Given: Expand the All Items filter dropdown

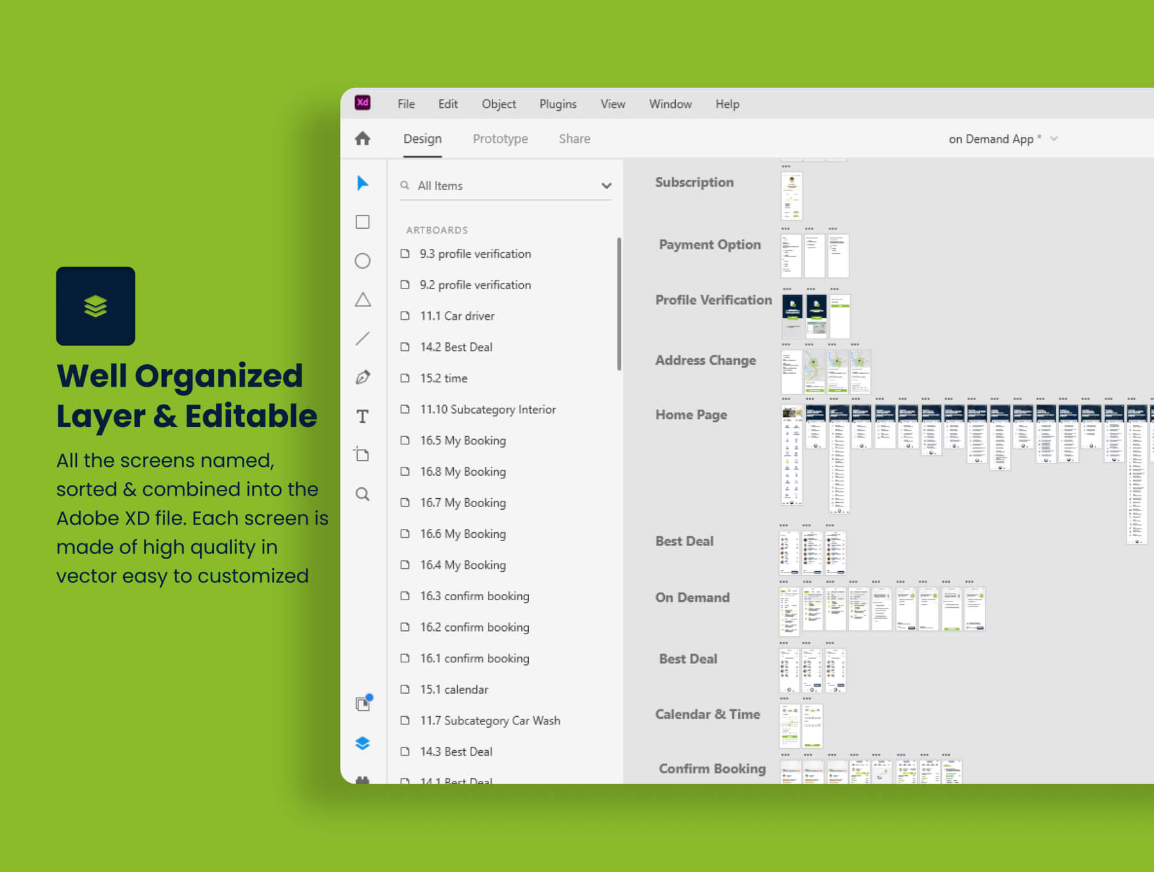Looking at the screenshot, I should 606,186.
